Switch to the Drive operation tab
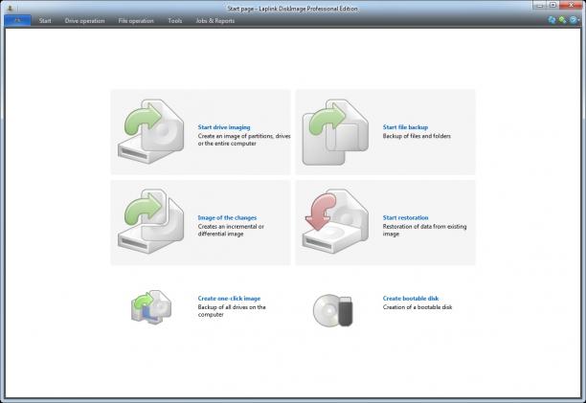This screenshot has width=586, height=403. coord(84,21)
